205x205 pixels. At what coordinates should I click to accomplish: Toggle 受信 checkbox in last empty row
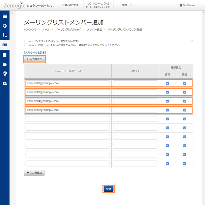point(184,163)
